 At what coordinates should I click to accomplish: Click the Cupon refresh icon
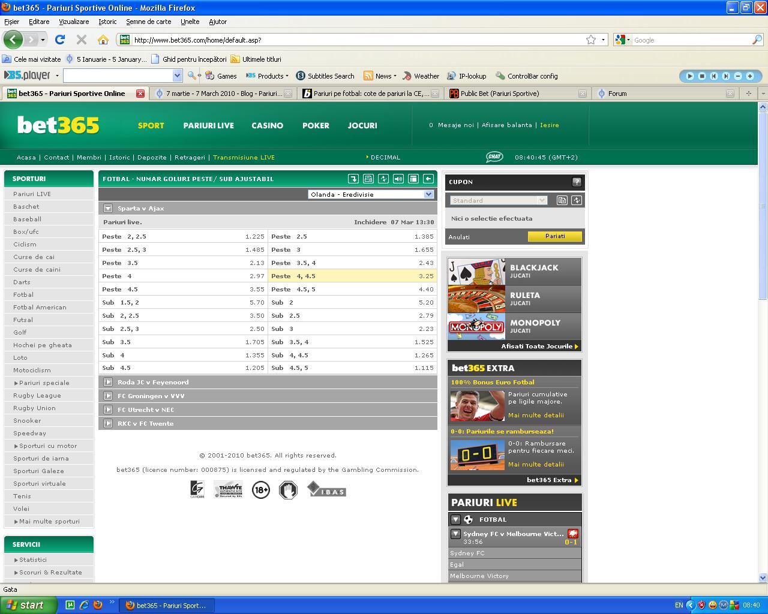click(x=577, y=200)
